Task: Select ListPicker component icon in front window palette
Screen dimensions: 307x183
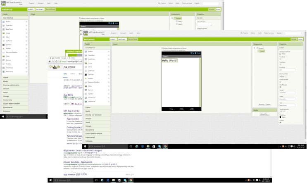Action: [x=86, y=71]
